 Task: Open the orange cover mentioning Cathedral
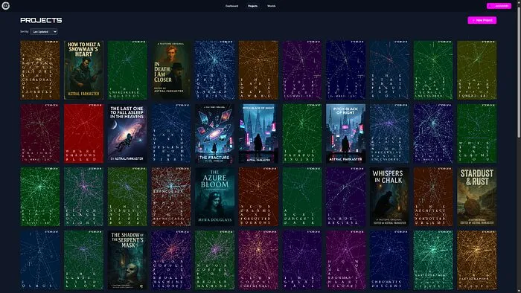tap(40, 70)
